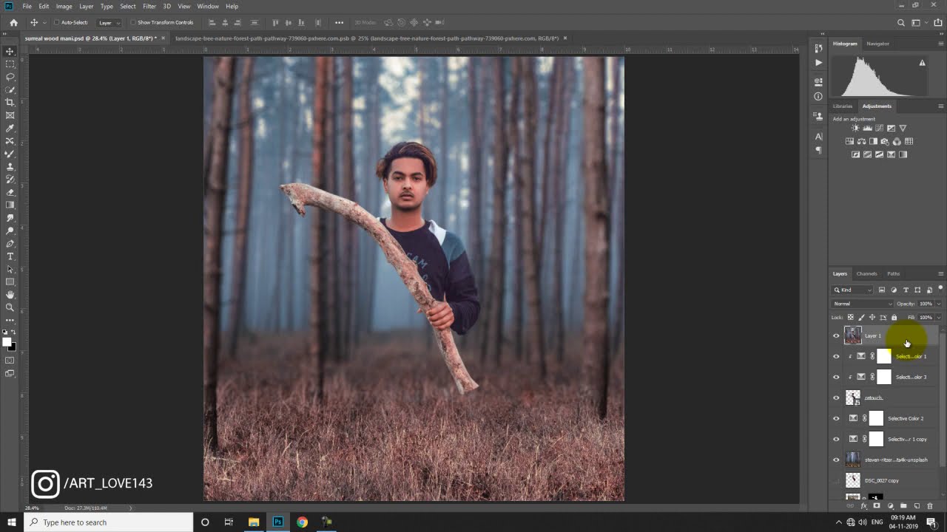Viewport: 947px width, 532px height.
Task: Open File Explorer from the taskbar
Action: [x=254, y=522]
